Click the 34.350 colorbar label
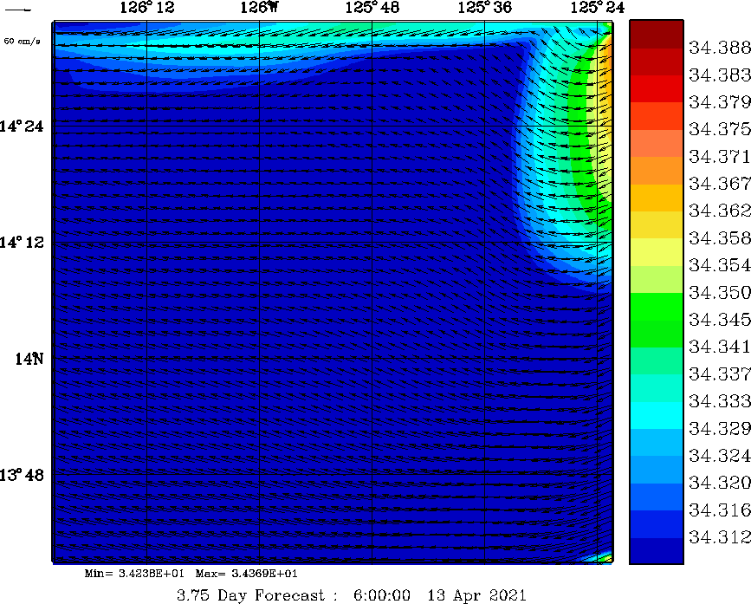This screenshot has height=604, width=751. tap(720, 292)
